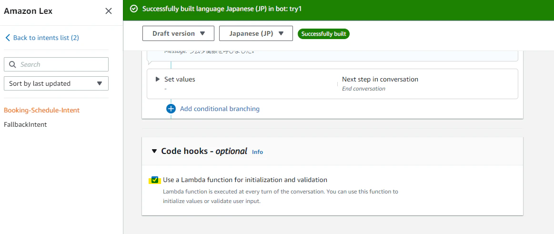
Task: Click the plus icon for conditional branching
Action: (171, 109)
